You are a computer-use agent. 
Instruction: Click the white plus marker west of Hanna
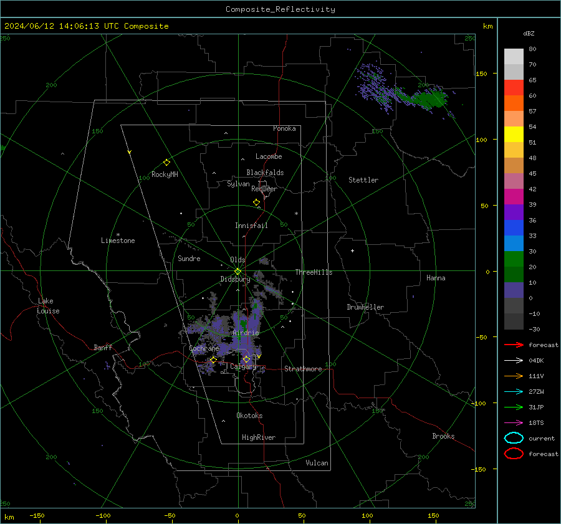click(352, 250)
